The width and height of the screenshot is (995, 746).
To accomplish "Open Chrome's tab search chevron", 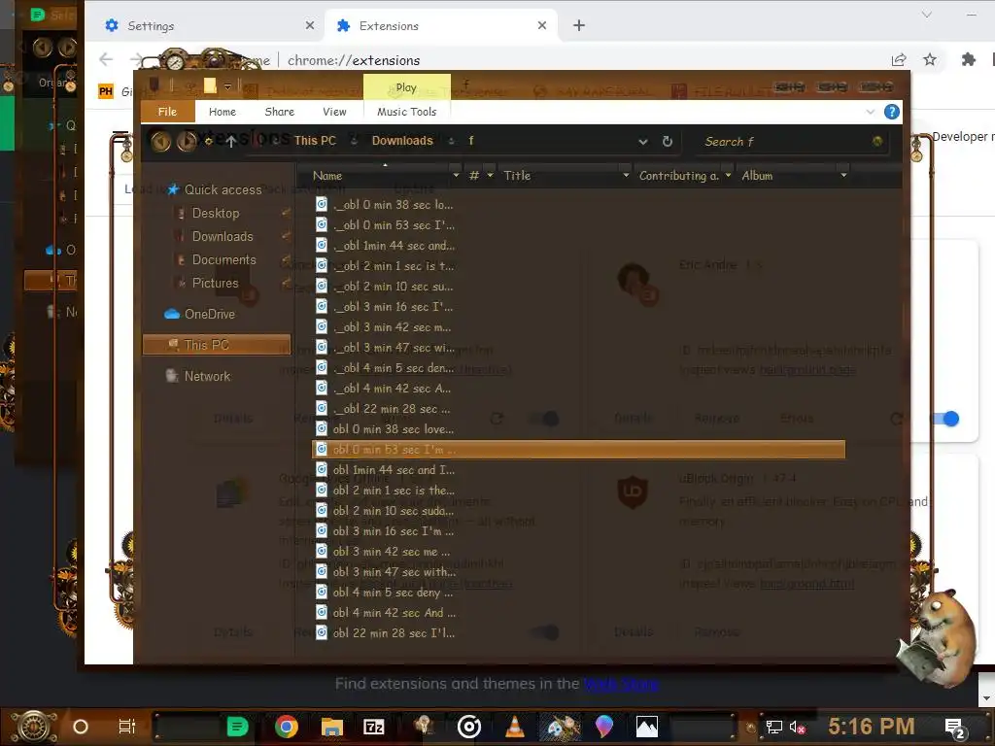I will coord(926,15).
